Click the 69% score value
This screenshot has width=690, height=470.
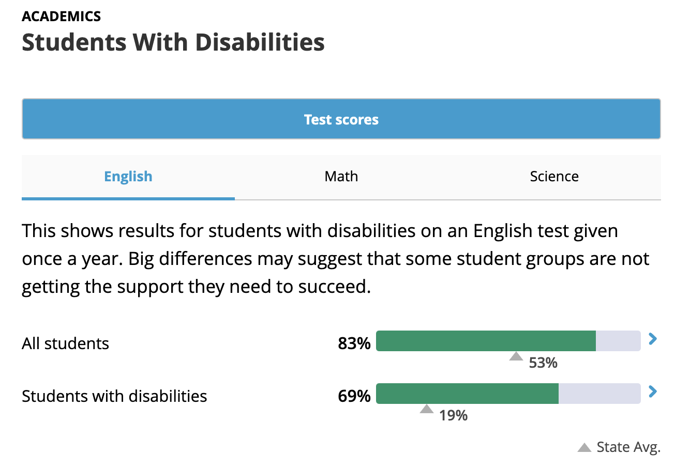[354, 396]
